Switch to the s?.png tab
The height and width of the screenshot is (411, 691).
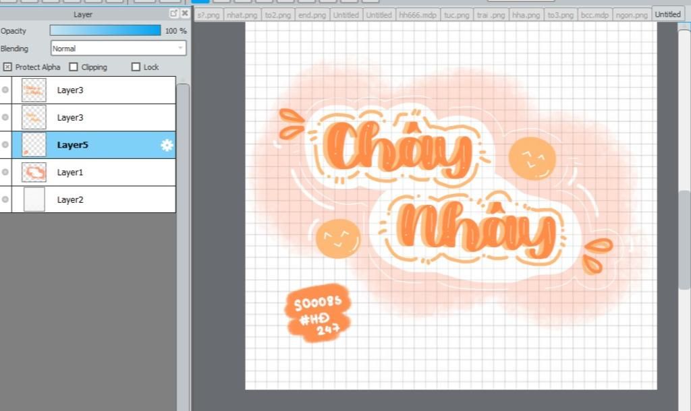point(208,15)
